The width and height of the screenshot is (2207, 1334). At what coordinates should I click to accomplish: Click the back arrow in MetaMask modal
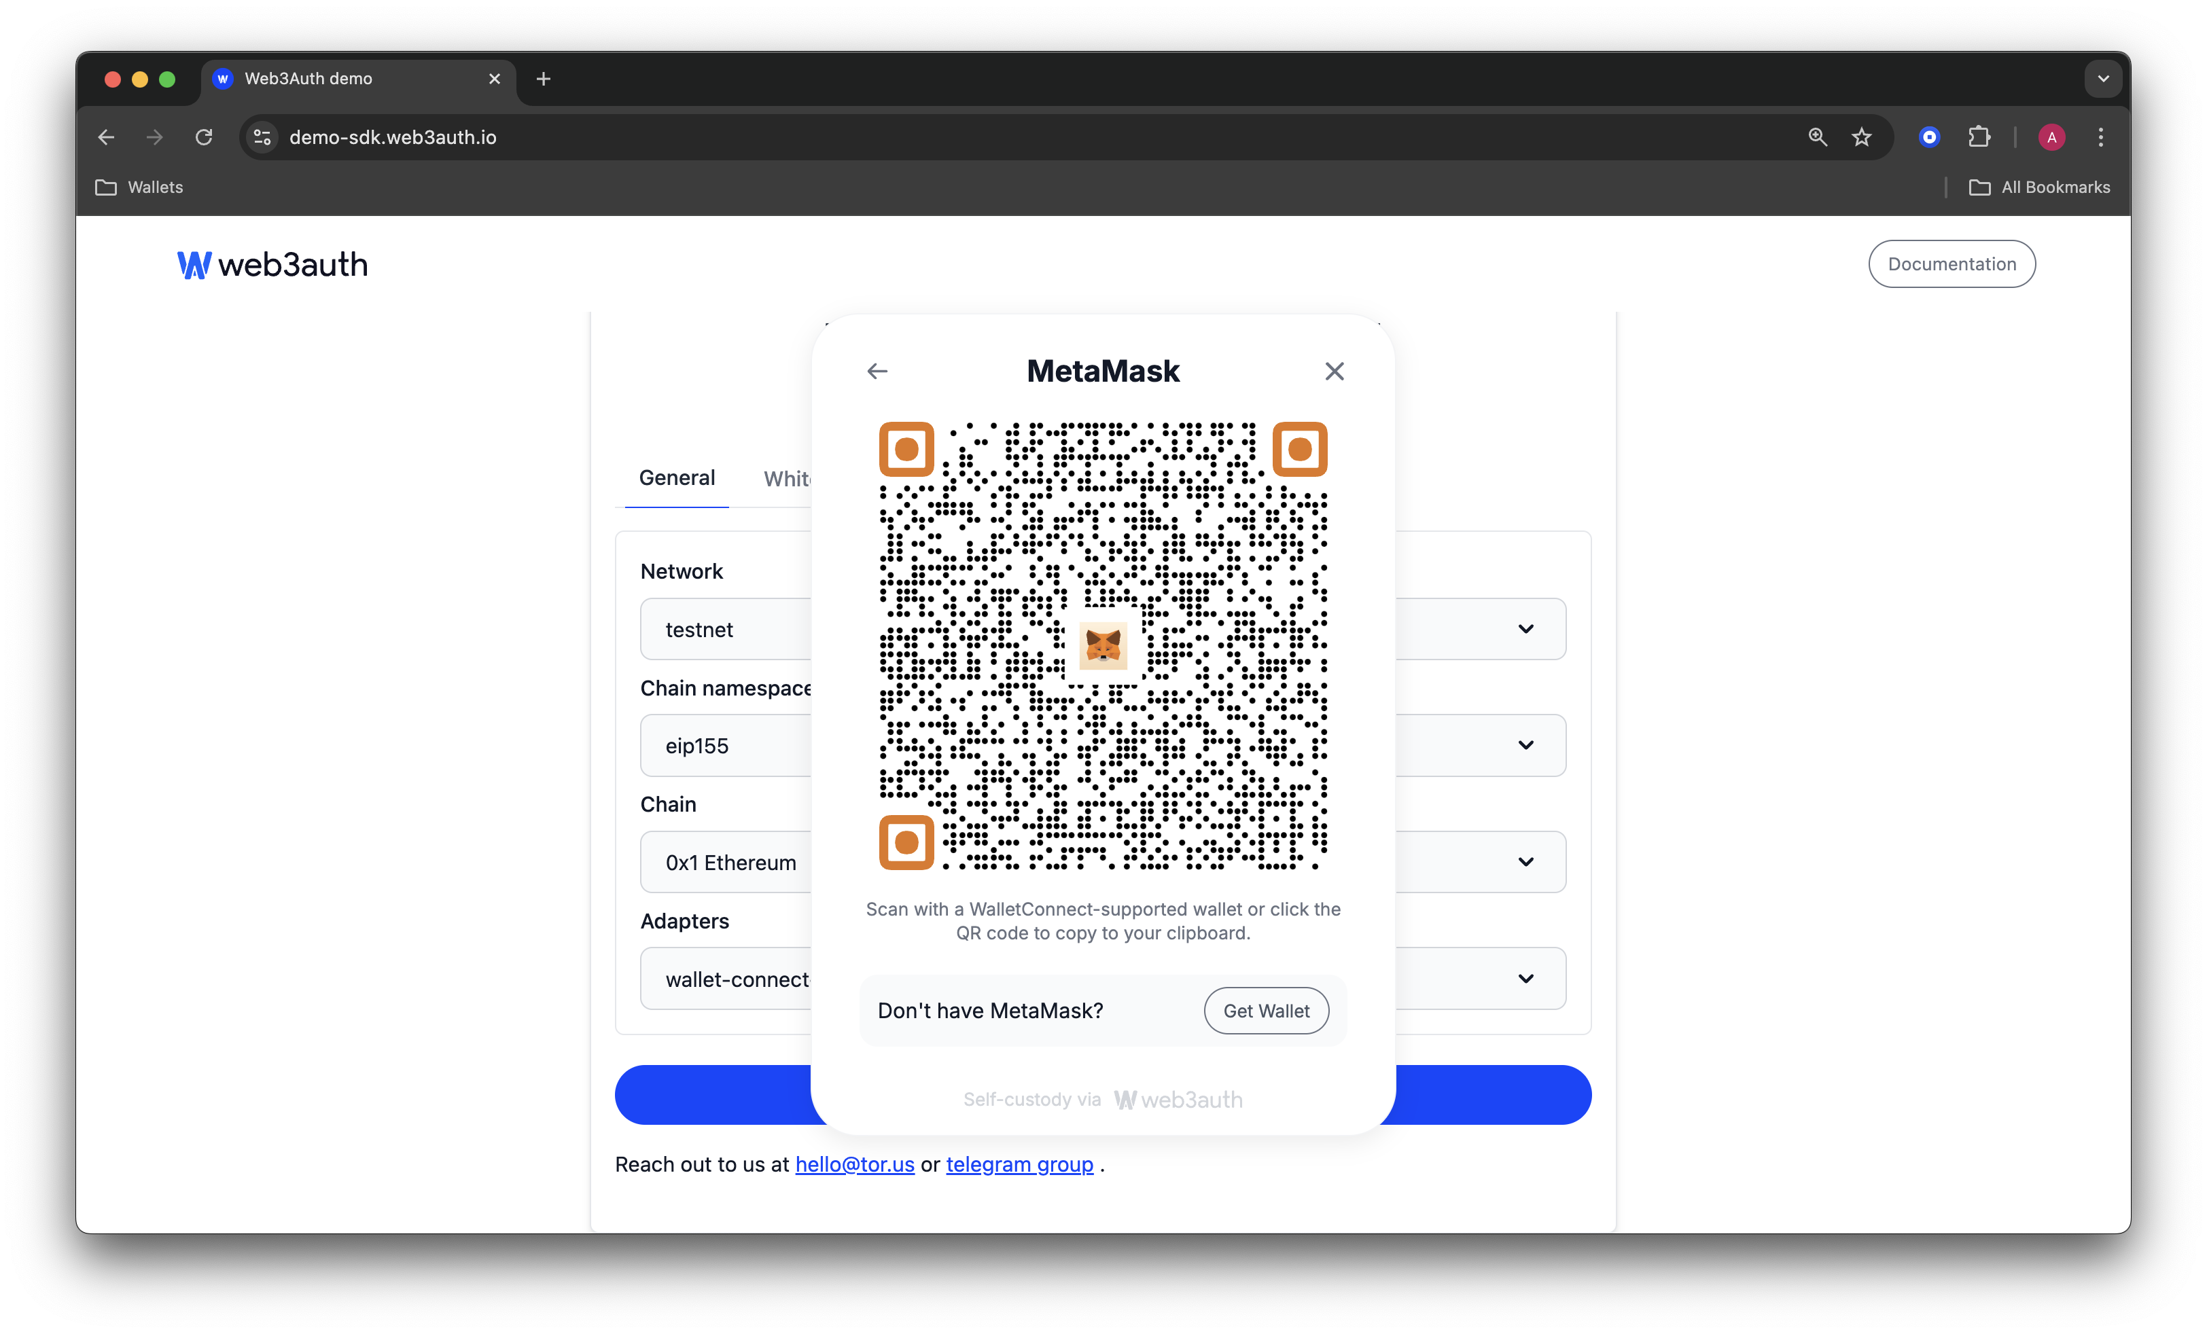[878, 370]
